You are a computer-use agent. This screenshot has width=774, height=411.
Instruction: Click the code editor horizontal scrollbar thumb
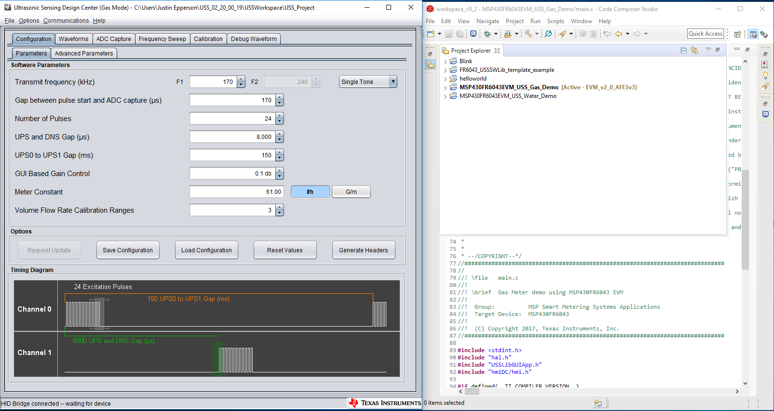pyautogui.click(x=472, y=392)
